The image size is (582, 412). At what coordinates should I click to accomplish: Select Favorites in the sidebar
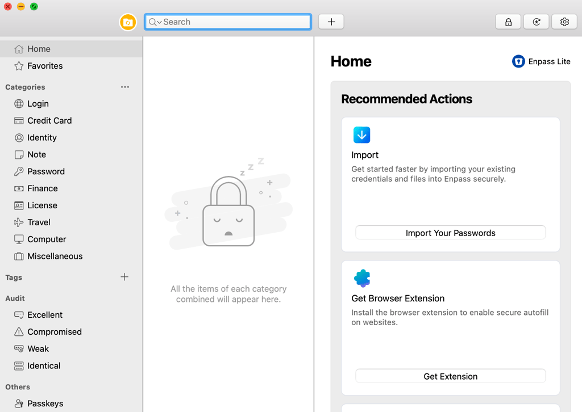[71, 66]
